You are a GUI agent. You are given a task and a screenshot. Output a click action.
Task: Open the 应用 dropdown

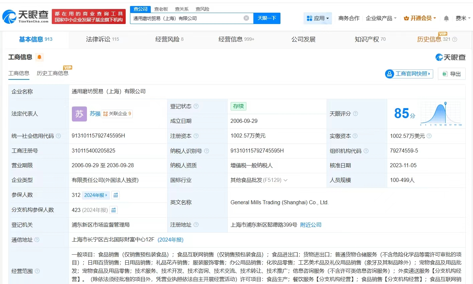pyautogui.click(x=318, y=18)
